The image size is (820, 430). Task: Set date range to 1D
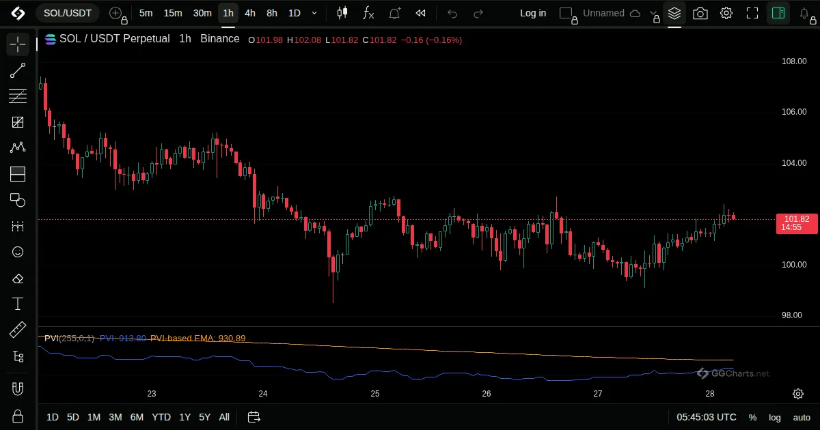(53, 417)
